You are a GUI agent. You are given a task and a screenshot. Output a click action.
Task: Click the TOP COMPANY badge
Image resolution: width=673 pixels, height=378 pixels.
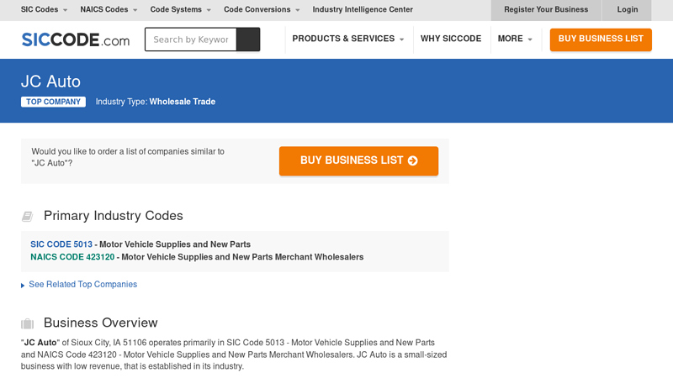(x=53, y=102)
